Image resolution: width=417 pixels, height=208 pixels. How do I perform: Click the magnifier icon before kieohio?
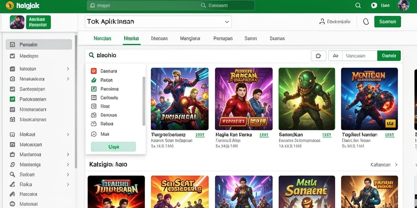click(92, 55)
